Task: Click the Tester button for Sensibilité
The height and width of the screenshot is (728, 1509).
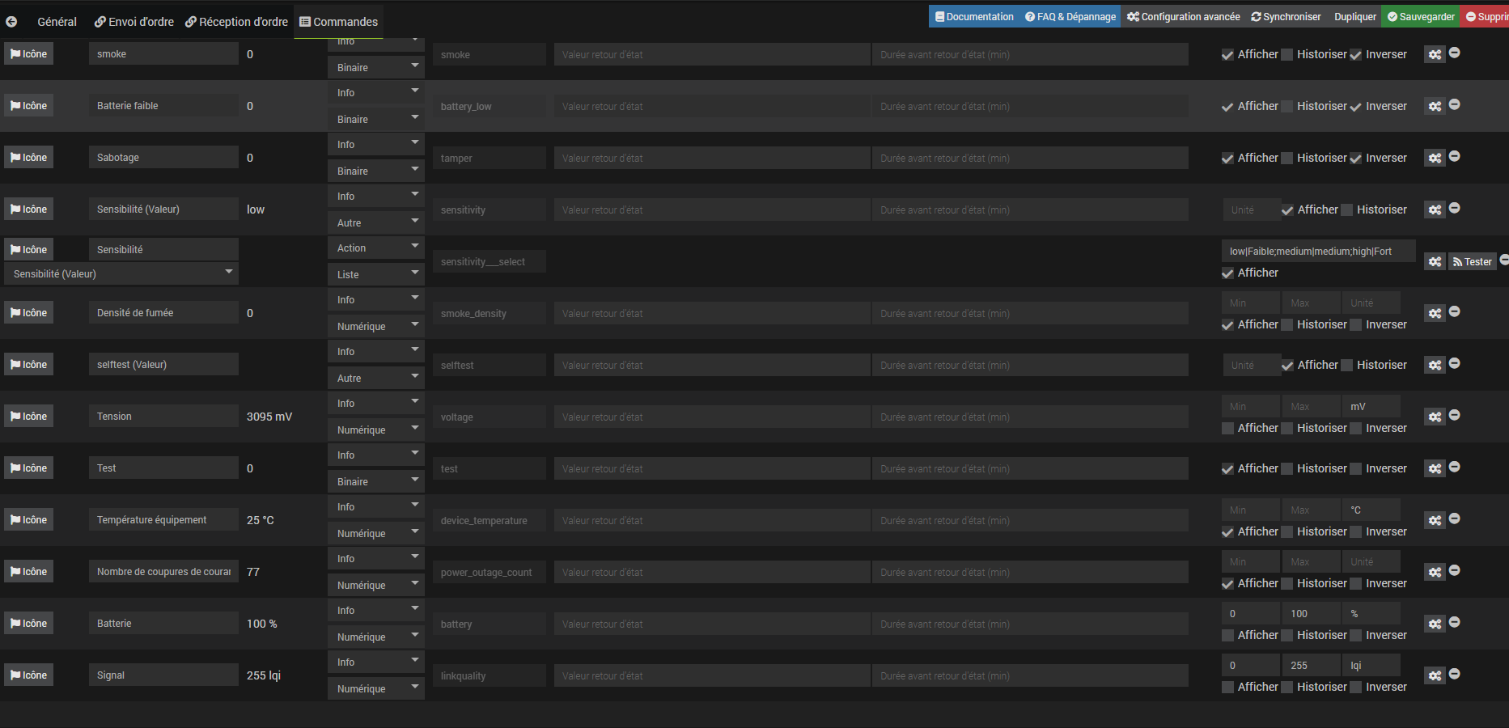Action: tap(1472, 261)
